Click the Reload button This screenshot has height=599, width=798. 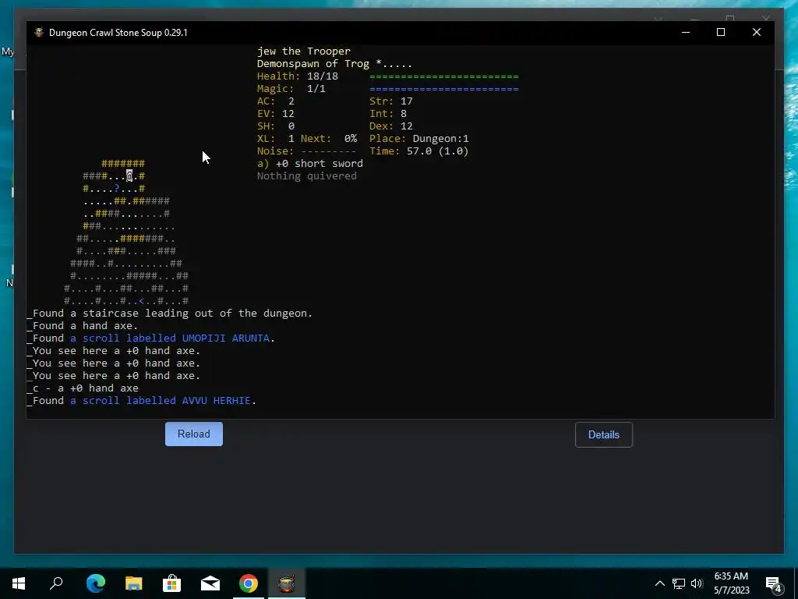coord(194,434)
